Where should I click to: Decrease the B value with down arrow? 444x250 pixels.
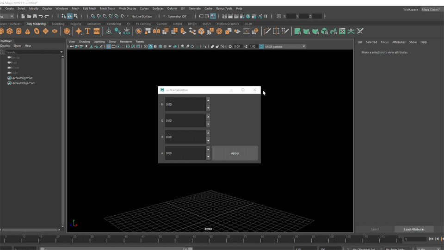pos(208,141)
